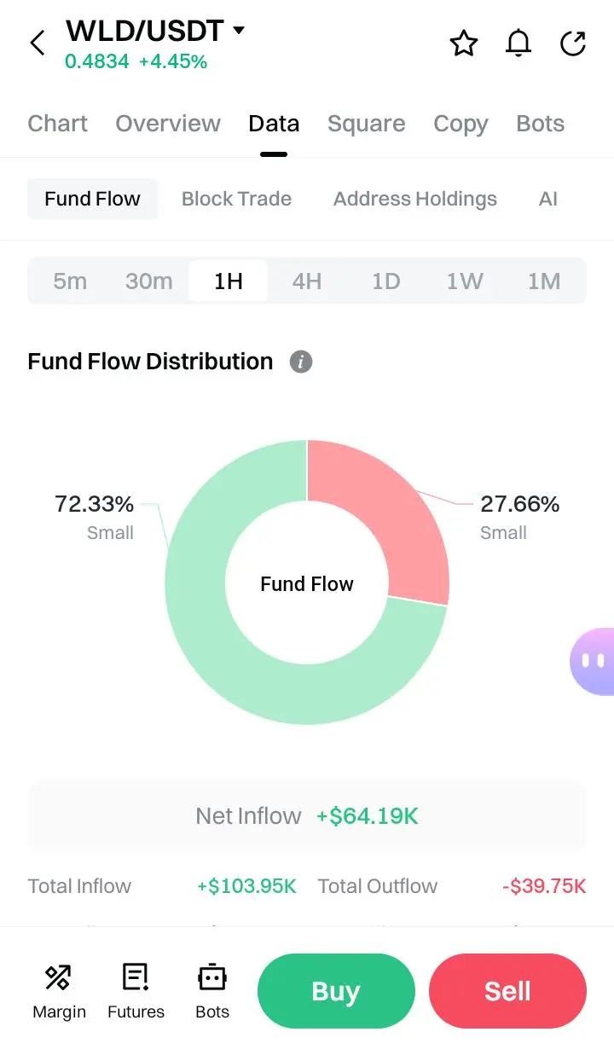Add WLD/USDT to favorites with star

464,43
